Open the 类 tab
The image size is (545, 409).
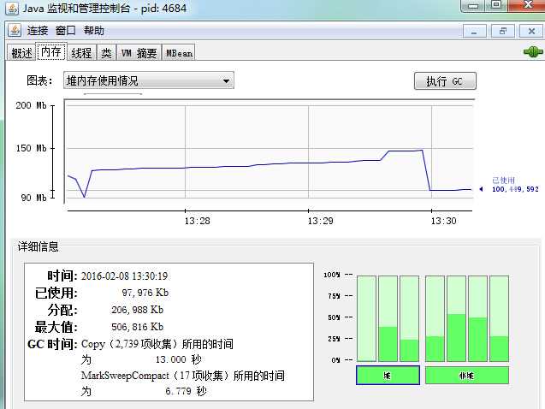pyautogui.click(x=106, y=53)
